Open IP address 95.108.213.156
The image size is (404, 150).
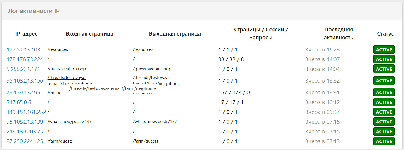click(25, 81)
